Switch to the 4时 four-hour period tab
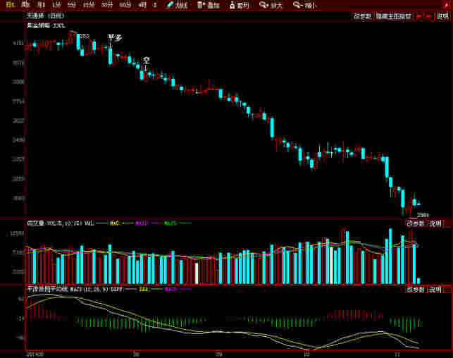Screen dimensions: 453x358 [x=142, y=5]
